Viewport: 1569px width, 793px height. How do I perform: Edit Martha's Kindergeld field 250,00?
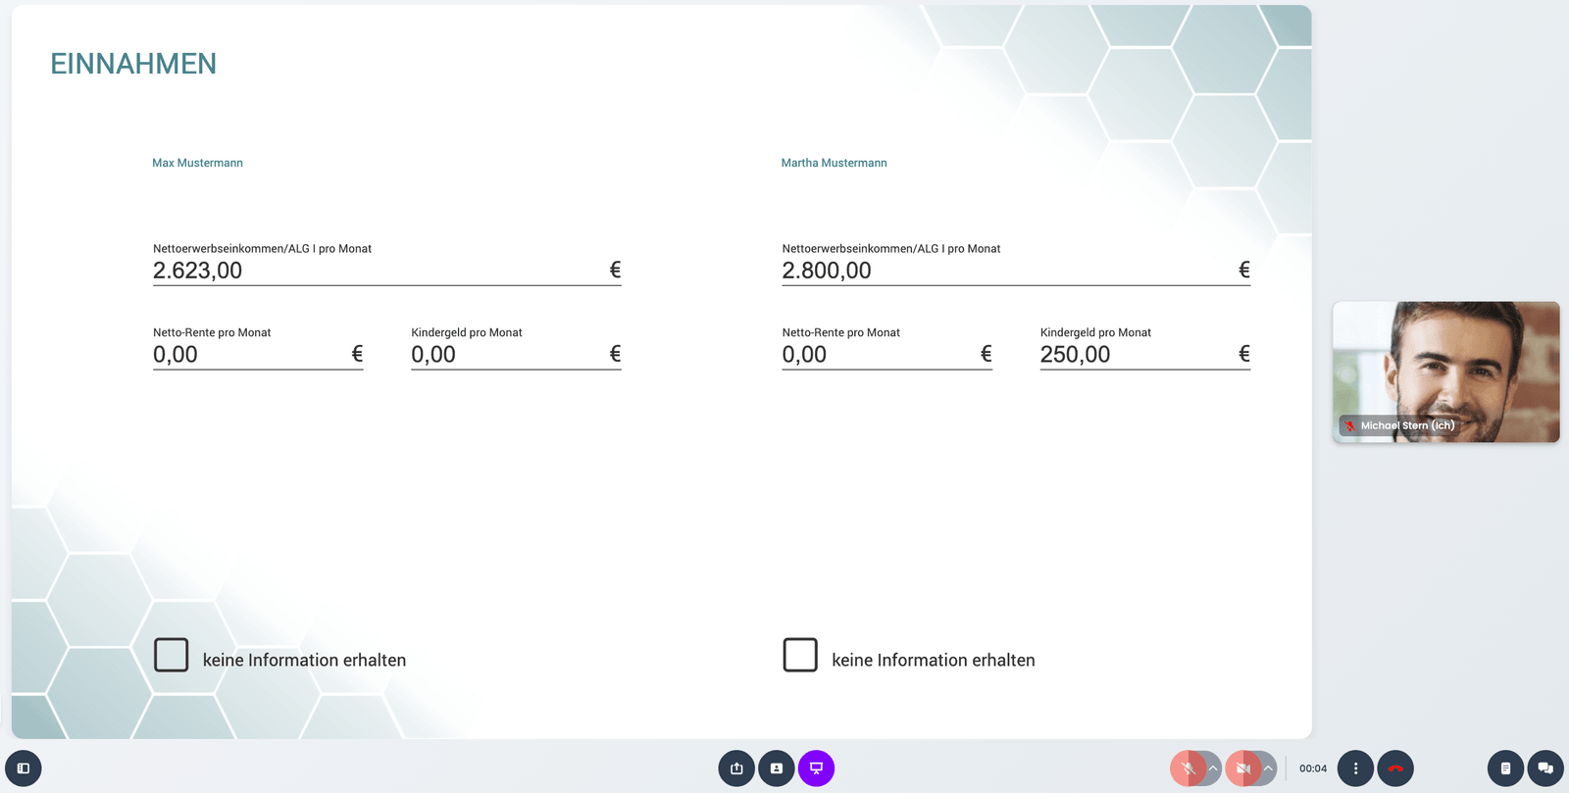click(x=1145, y=355)
